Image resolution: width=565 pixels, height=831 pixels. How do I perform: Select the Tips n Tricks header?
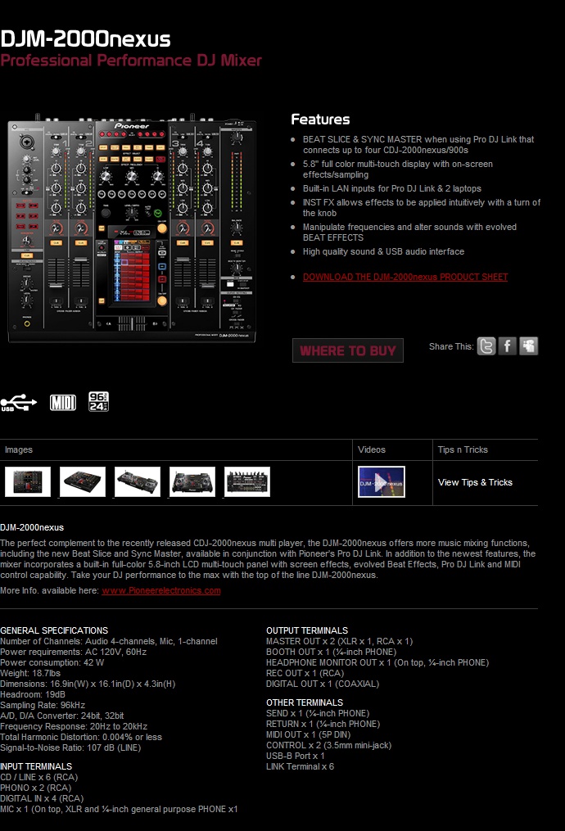(463, 449)
